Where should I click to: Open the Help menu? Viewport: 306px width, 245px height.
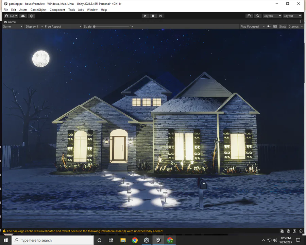(x=104, y=10)
